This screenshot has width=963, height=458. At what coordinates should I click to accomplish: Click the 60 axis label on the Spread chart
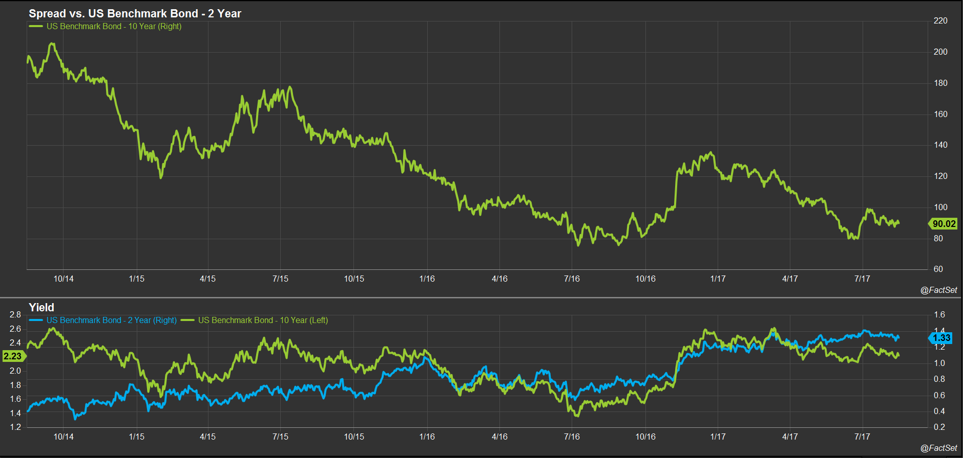[x=938, y=269]
